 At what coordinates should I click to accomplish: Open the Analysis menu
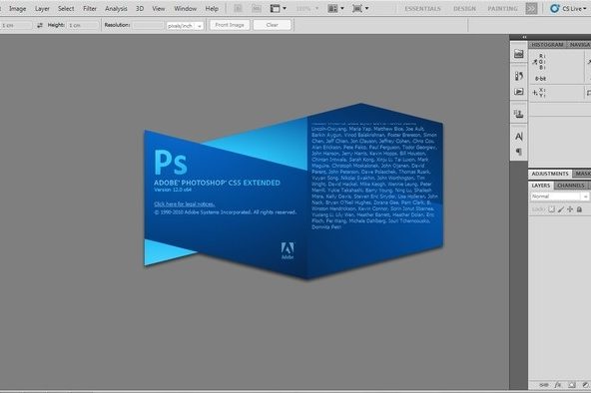[x=116, y=8]
